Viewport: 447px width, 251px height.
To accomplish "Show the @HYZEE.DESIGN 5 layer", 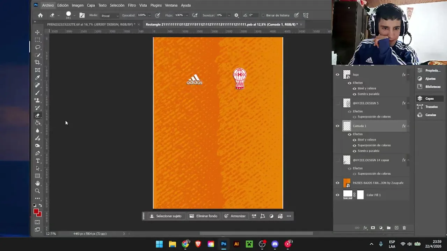I will point(337,103).
